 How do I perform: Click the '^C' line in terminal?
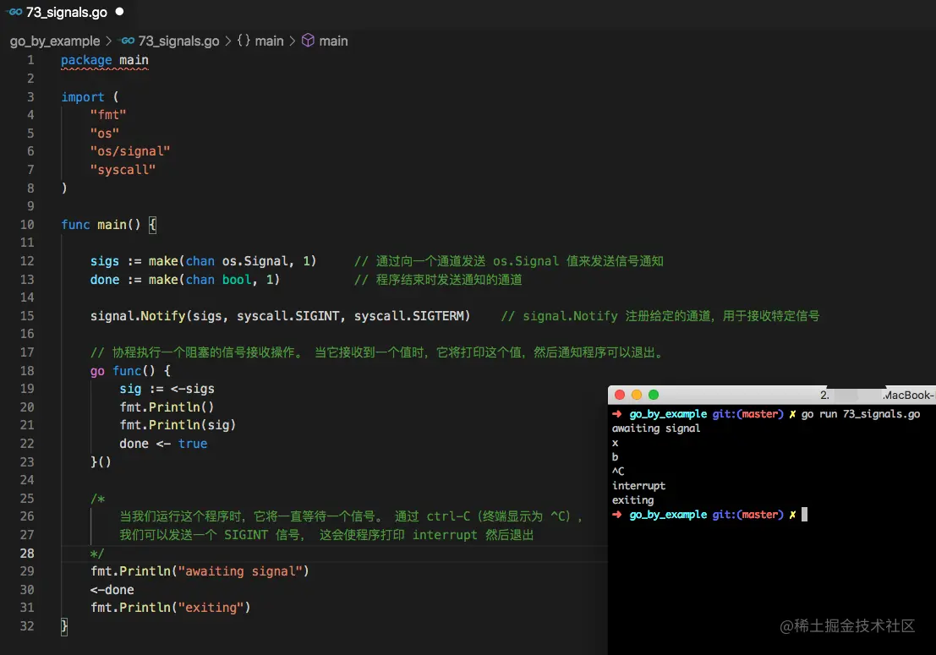(618, 472)
